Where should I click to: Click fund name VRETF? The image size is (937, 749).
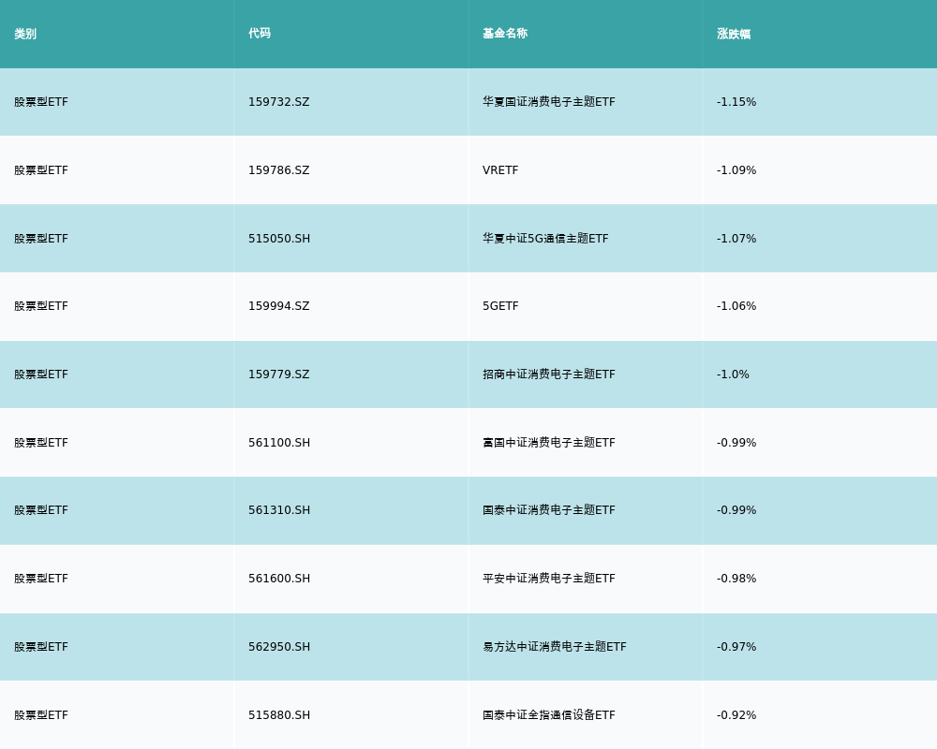point(500,170)
